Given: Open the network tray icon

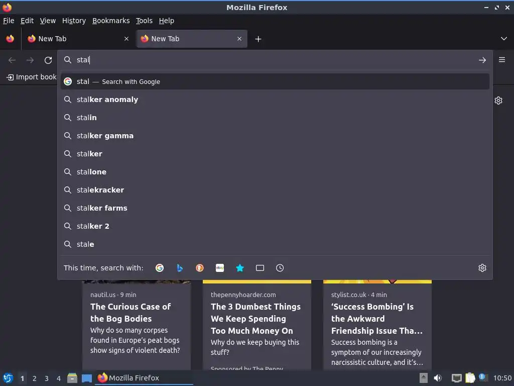Looking at the screenshot, I should pyautogui.click(x=456, y=378).
